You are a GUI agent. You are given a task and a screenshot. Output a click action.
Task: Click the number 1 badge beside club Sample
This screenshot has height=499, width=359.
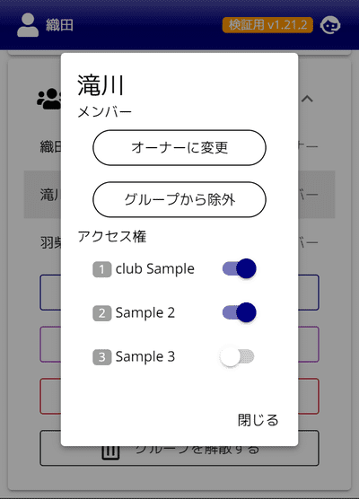tap(101, 269)
